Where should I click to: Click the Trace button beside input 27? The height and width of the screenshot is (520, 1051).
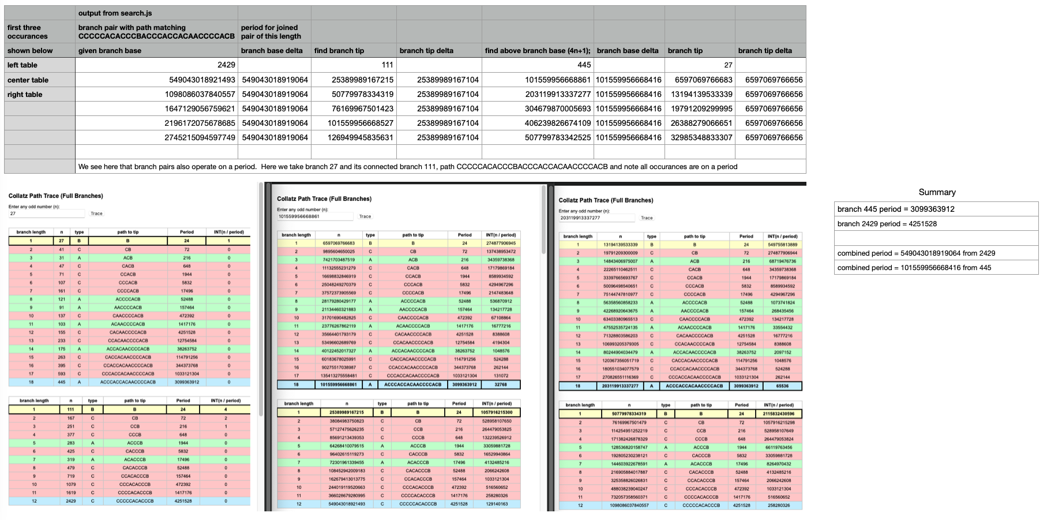click(96, 214)
